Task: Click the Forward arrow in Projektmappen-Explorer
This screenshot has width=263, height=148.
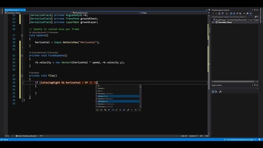Action: [216, 14]
